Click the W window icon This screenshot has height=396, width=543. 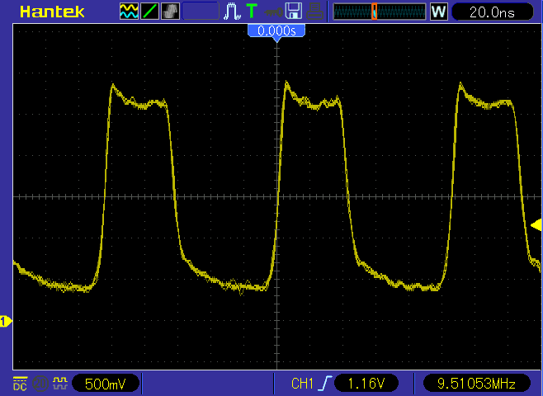pyautogui.click(x=438, y=12)
